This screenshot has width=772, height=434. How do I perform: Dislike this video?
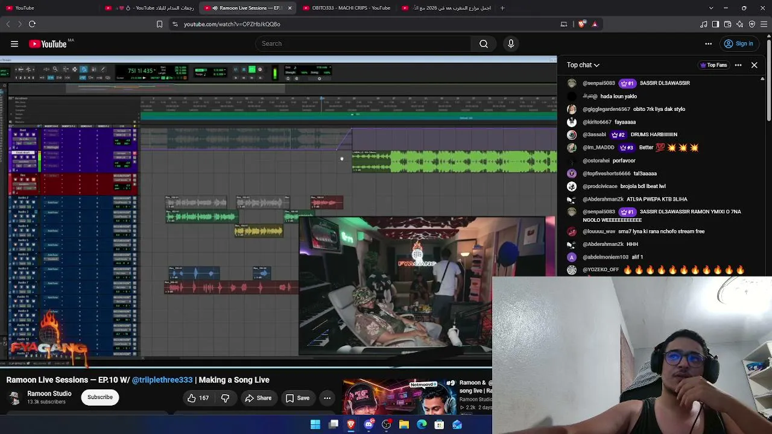click(225, 398)
